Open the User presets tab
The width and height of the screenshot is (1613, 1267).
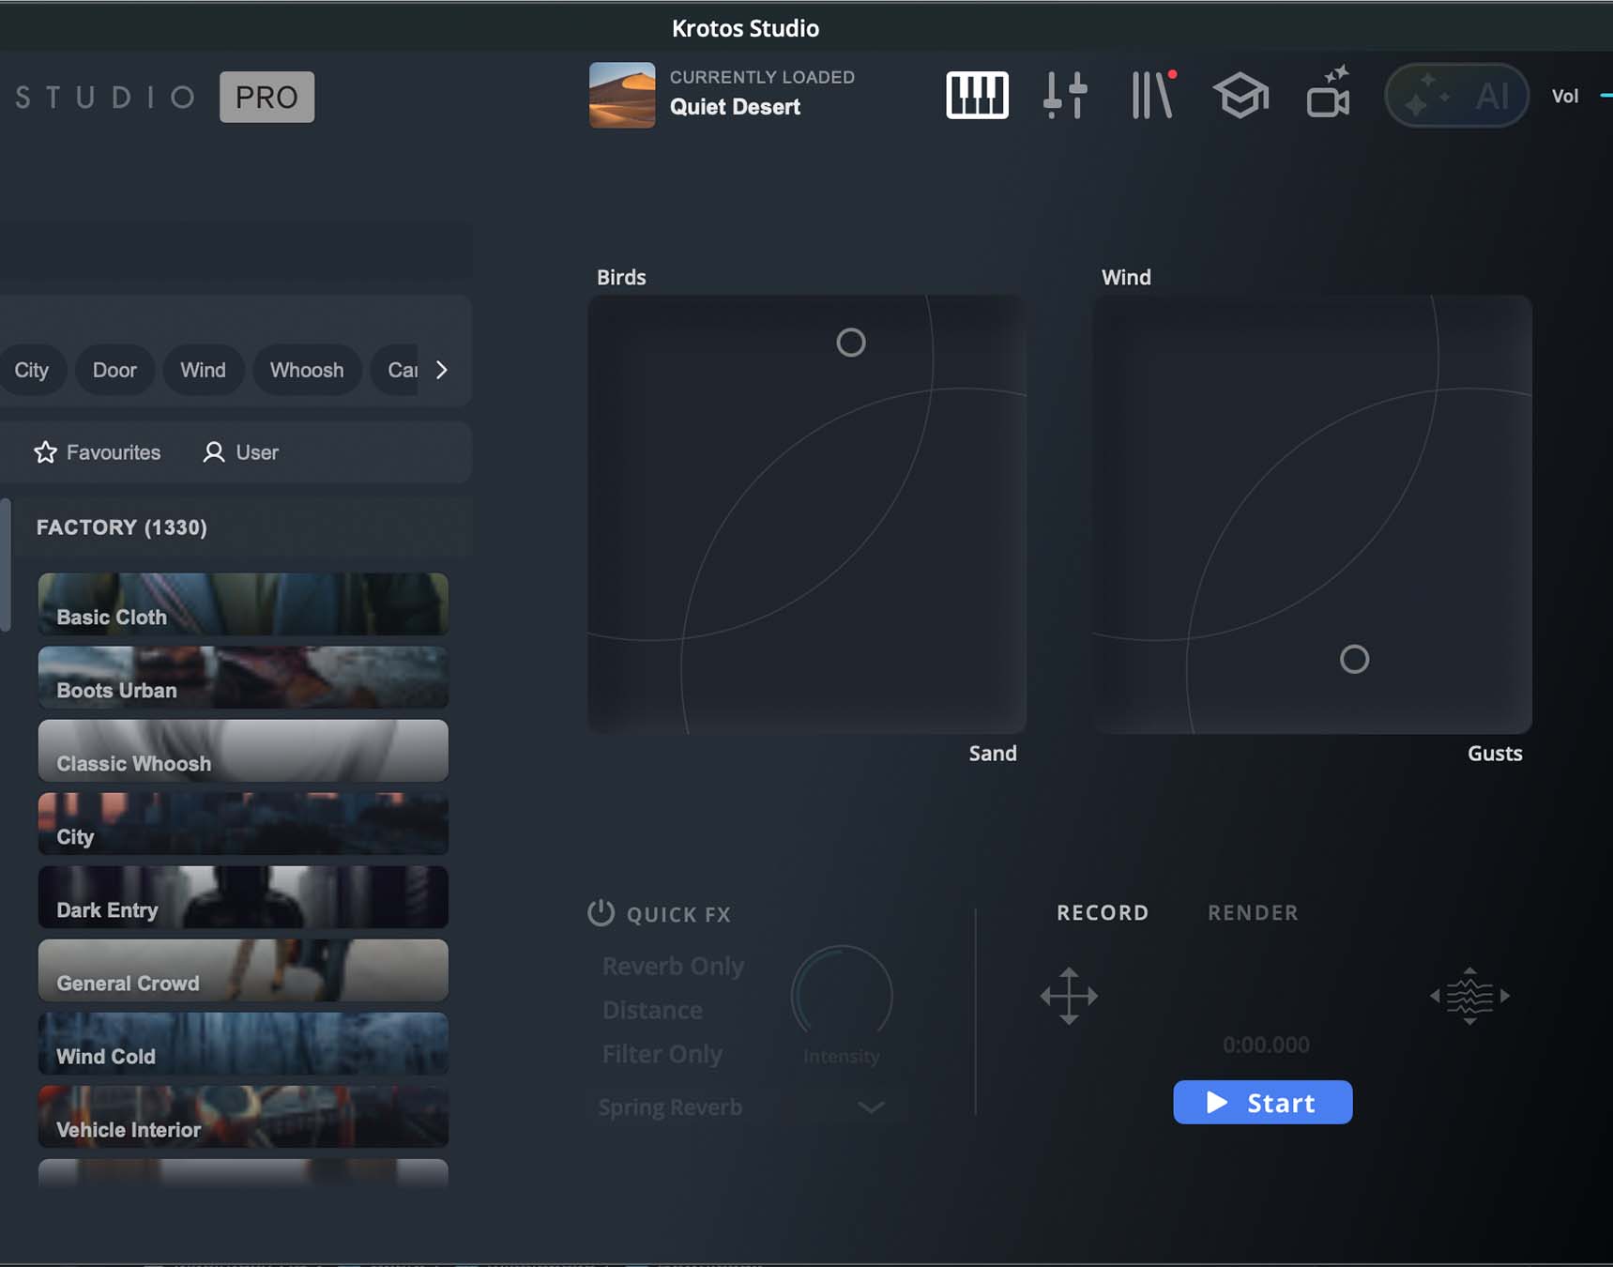pyautogui.click(x=241, y=452)
